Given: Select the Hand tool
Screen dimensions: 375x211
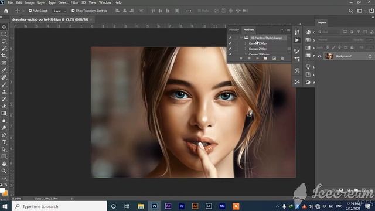Looking at the screenshot, I should point(4,164).
